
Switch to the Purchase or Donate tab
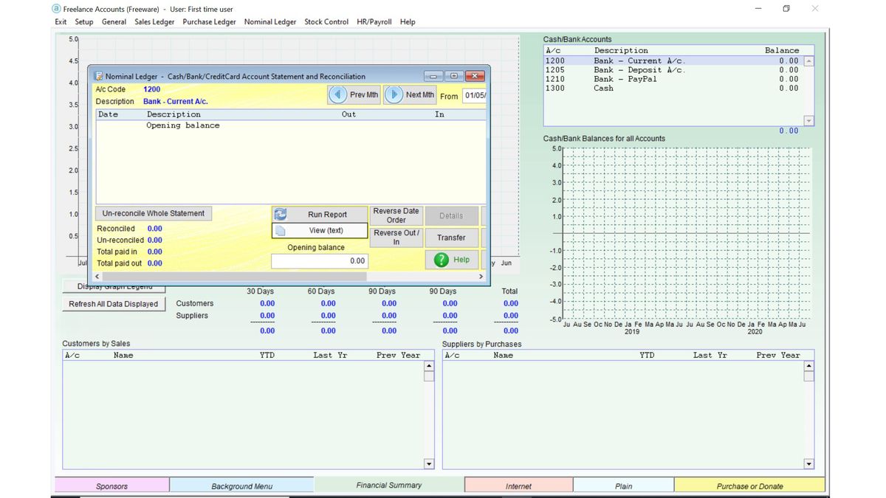coord(750,485)
